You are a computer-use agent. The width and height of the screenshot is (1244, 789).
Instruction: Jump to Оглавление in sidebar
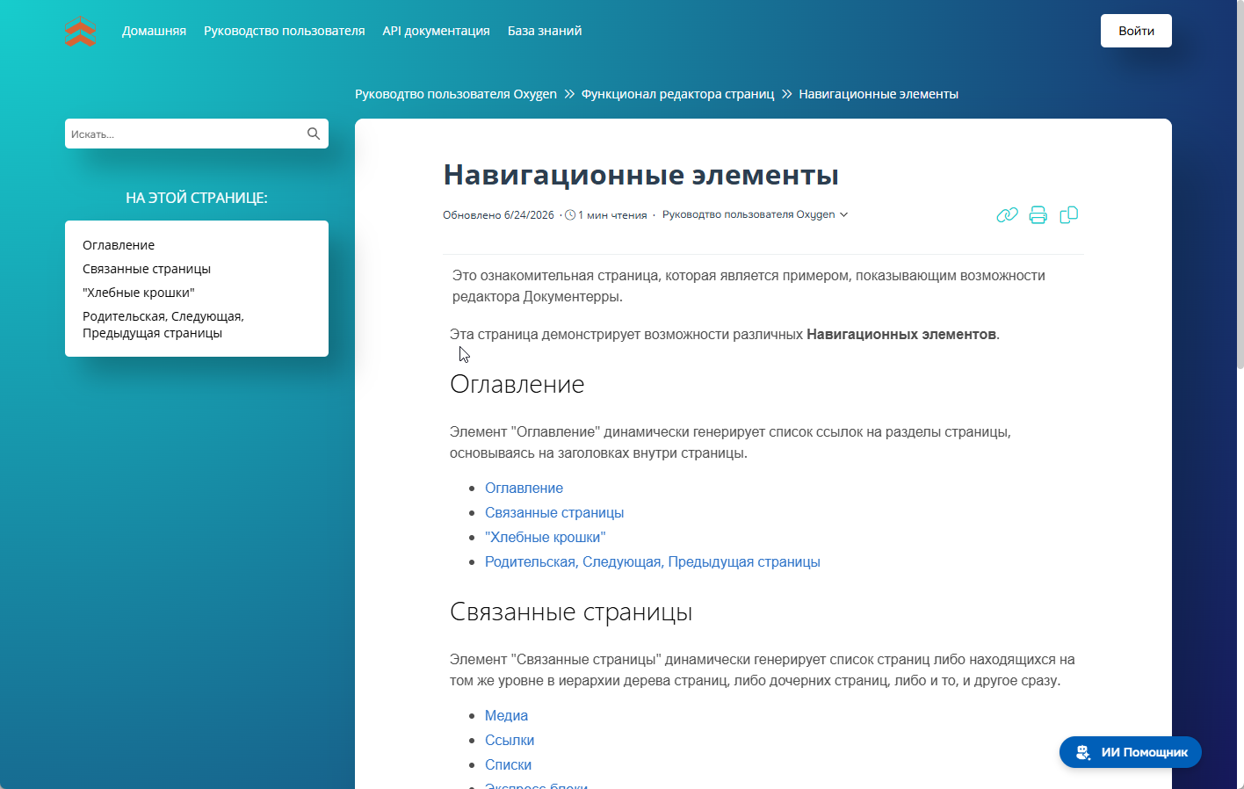(119, 245)
